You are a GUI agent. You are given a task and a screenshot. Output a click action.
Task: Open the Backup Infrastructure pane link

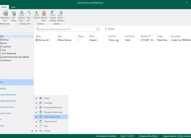pyautogui.click(x=8, y=95)
